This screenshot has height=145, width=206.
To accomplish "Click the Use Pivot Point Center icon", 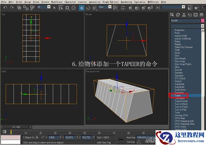I will (115, 8).
